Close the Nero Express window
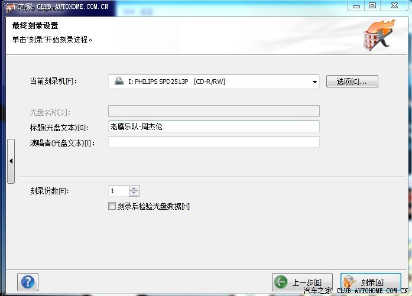 (394, 6)
